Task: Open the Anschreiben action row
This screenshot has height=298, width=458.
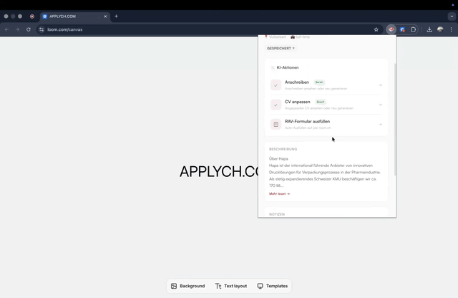Action: [x=326, y=85]
